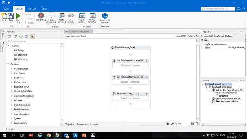Open the Library side tab
Viewport: 247px width, 139px height.
[x=3, y=35]
